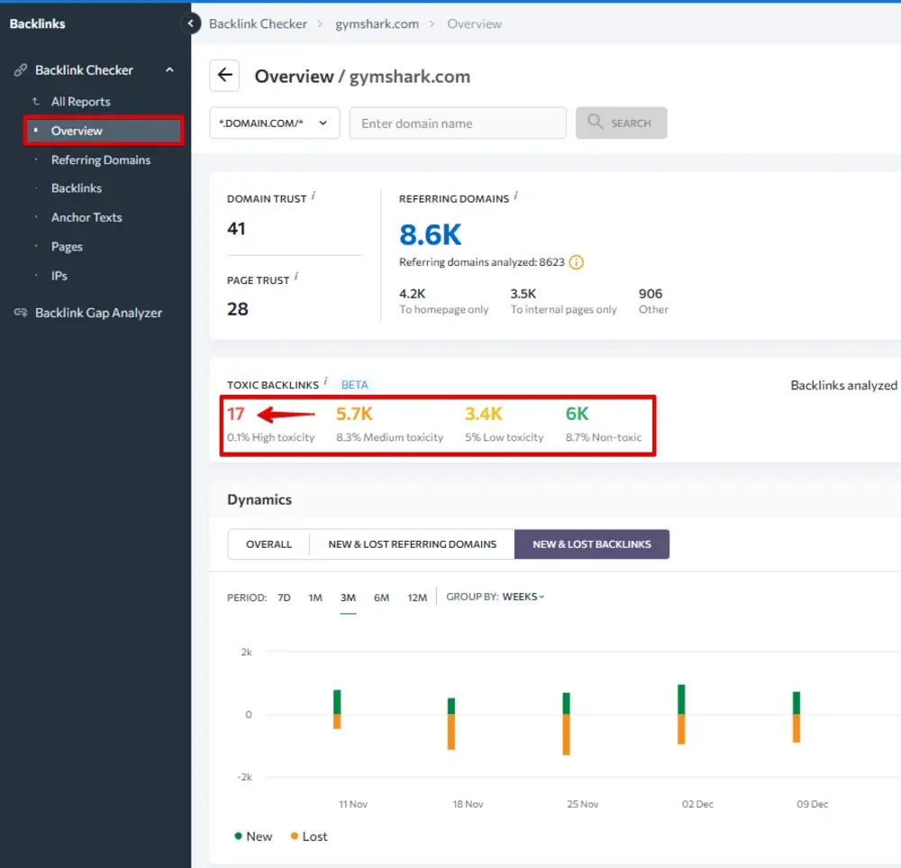901x868 pixels.
Task: Open the Referring Domains info icon
Action: [516, 196]
